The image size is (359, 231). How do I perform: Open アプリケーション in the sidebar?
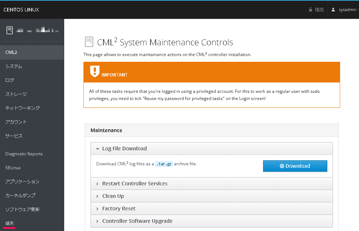click(x=32, y=182)
